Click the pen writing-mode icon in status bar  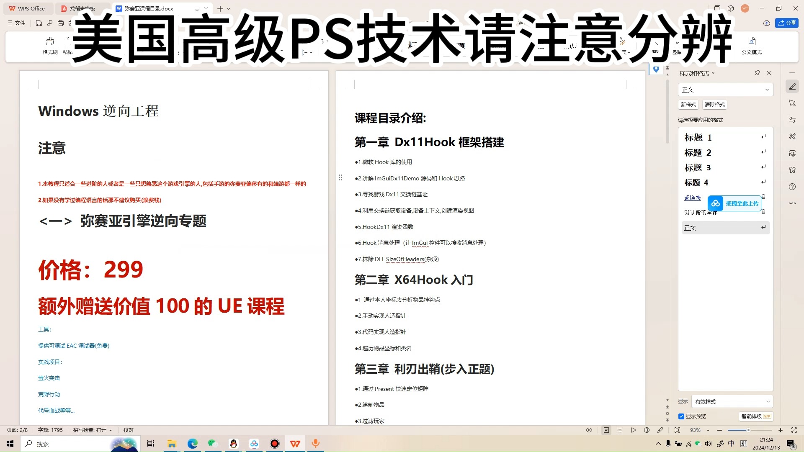[660, 430]
